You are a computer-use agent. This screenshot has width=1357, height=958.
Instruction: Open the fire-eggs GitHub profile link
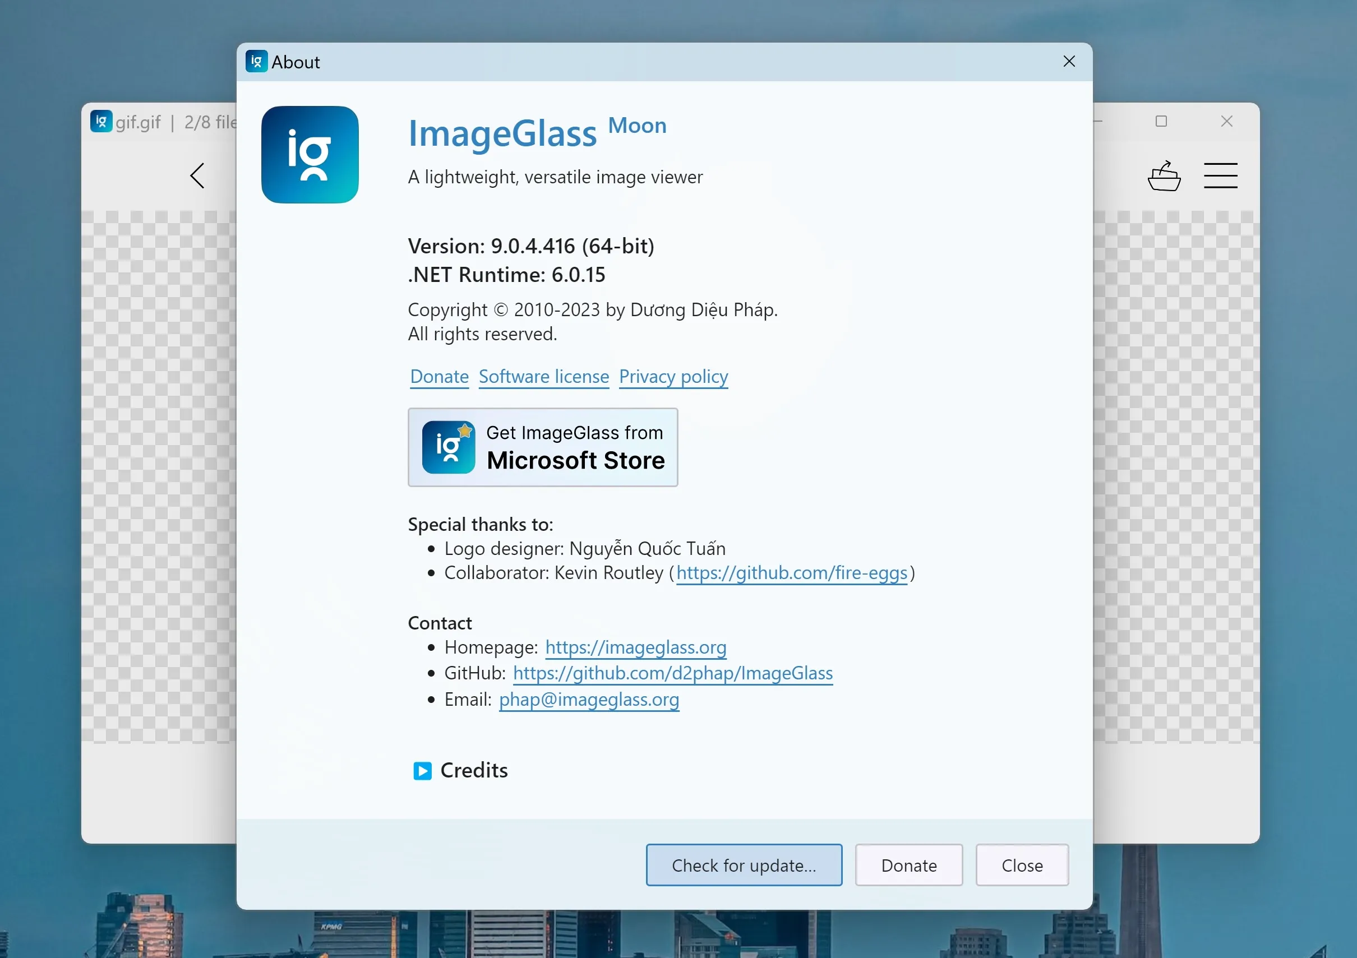791,573
